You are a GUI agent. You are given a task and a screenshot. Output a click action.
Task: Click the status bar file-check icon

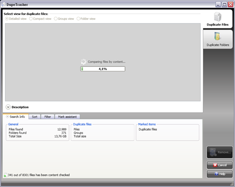(5, 175)
